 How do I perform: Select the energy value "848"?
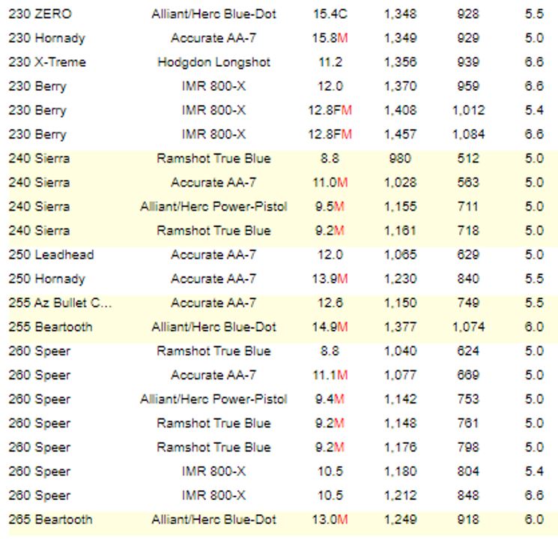468,496
